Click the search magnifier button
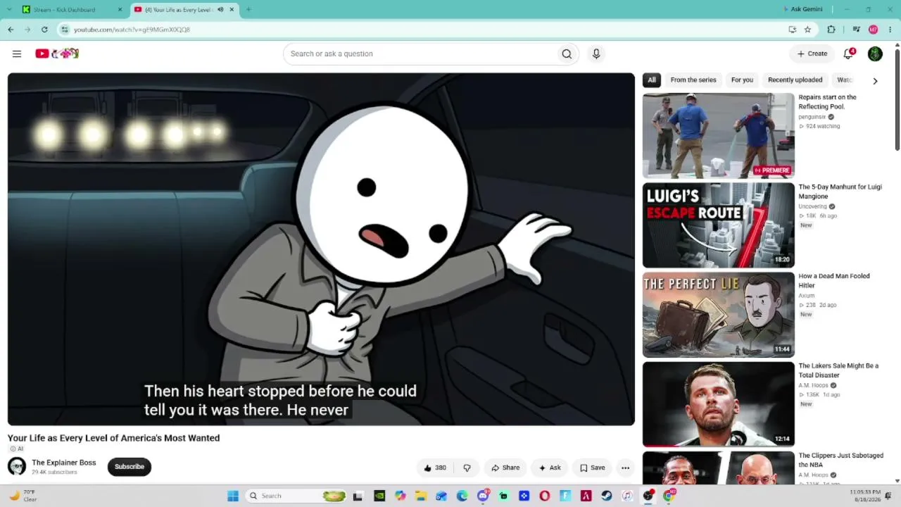Screen dimensions: 901x507 coord(567,54)
